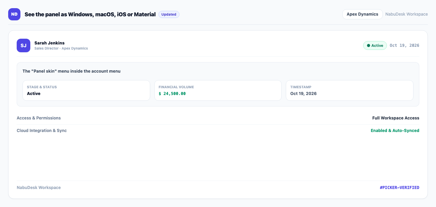436x207 pixels.
Task: Click the Sales Director · Apex Dynamics subtitle
Action: coord(61,49)
